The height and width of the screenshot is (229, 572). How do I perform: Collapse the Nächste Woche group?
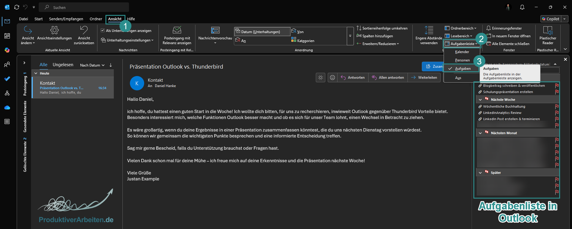[x=480, y=100]
